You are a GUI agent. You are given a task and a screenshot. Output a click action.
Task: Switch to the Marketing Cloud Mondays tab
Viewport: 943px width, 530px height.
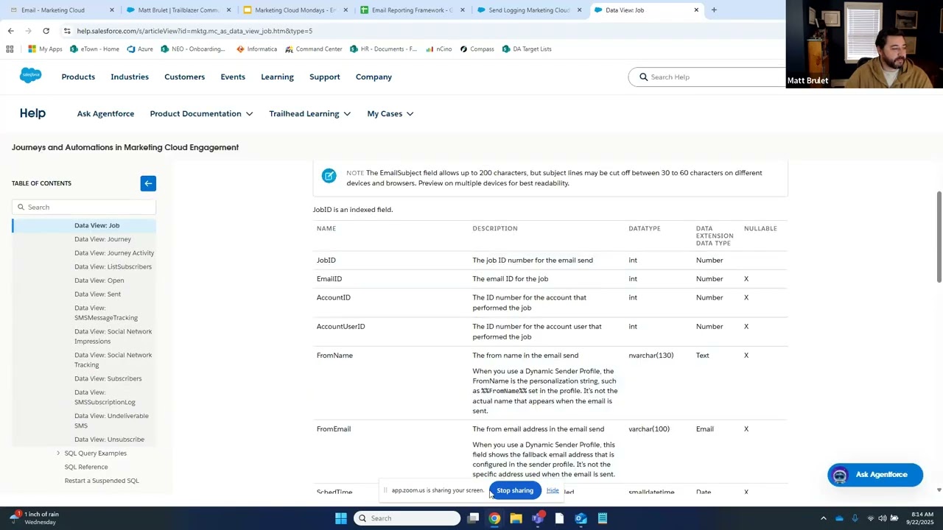point(295,10)
